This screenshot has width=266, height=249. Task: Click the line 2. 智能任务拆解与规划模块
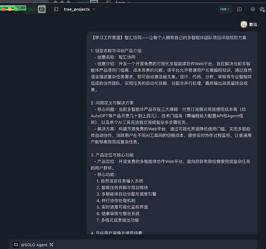coord(122,187)
